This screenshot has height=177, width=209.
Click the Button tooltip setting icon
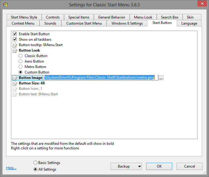pyautogui.click(x=15, y=45)
